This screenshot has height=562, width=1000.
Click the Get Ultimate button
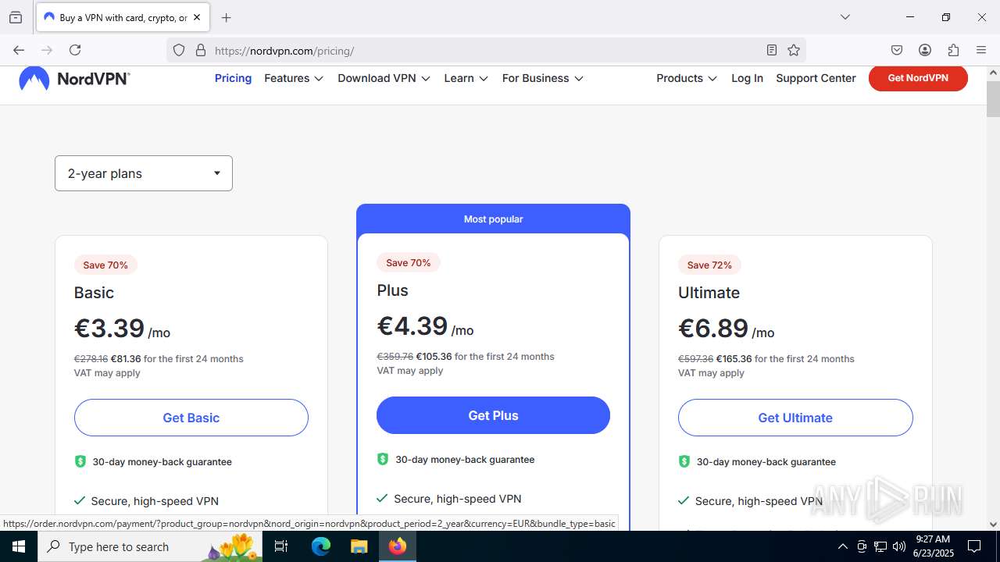795,418
